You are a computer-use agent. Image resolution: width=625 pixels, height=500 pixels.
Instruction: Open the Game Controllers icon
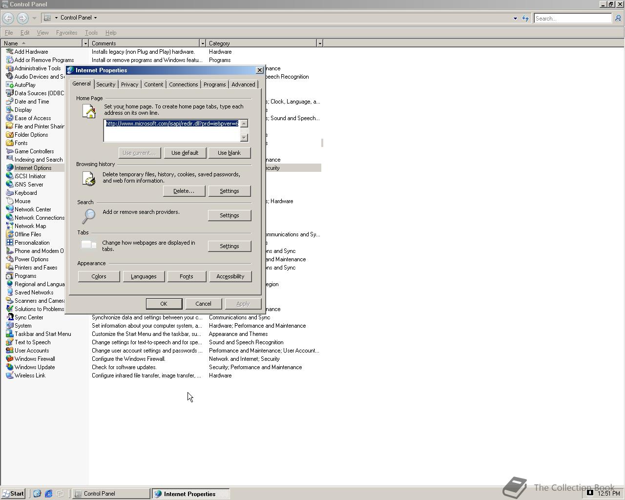pos(9,151)
